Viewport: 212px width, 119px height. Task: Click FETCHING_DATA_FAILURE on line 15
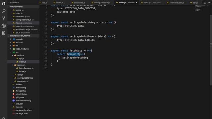(x=80, y=40)
